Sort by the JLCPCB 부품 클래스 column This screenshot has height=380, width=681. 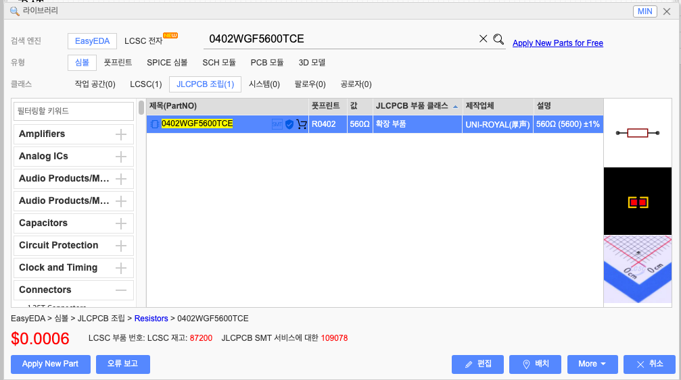[417, 106]
